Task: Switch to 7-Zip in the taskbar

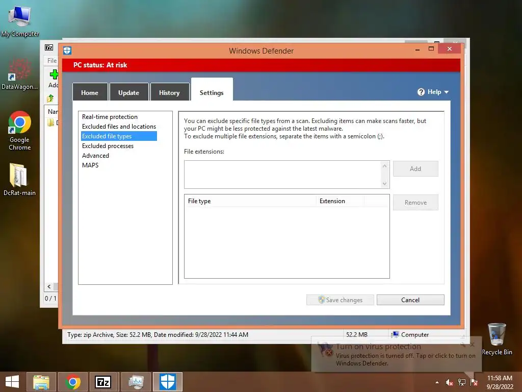Action: tap(103, 382)
